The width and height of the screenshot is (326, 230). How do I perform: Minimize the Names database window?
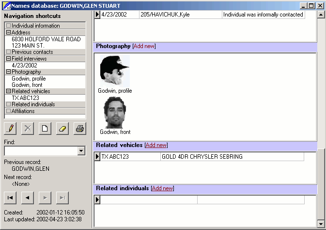(x=303, y=6)
